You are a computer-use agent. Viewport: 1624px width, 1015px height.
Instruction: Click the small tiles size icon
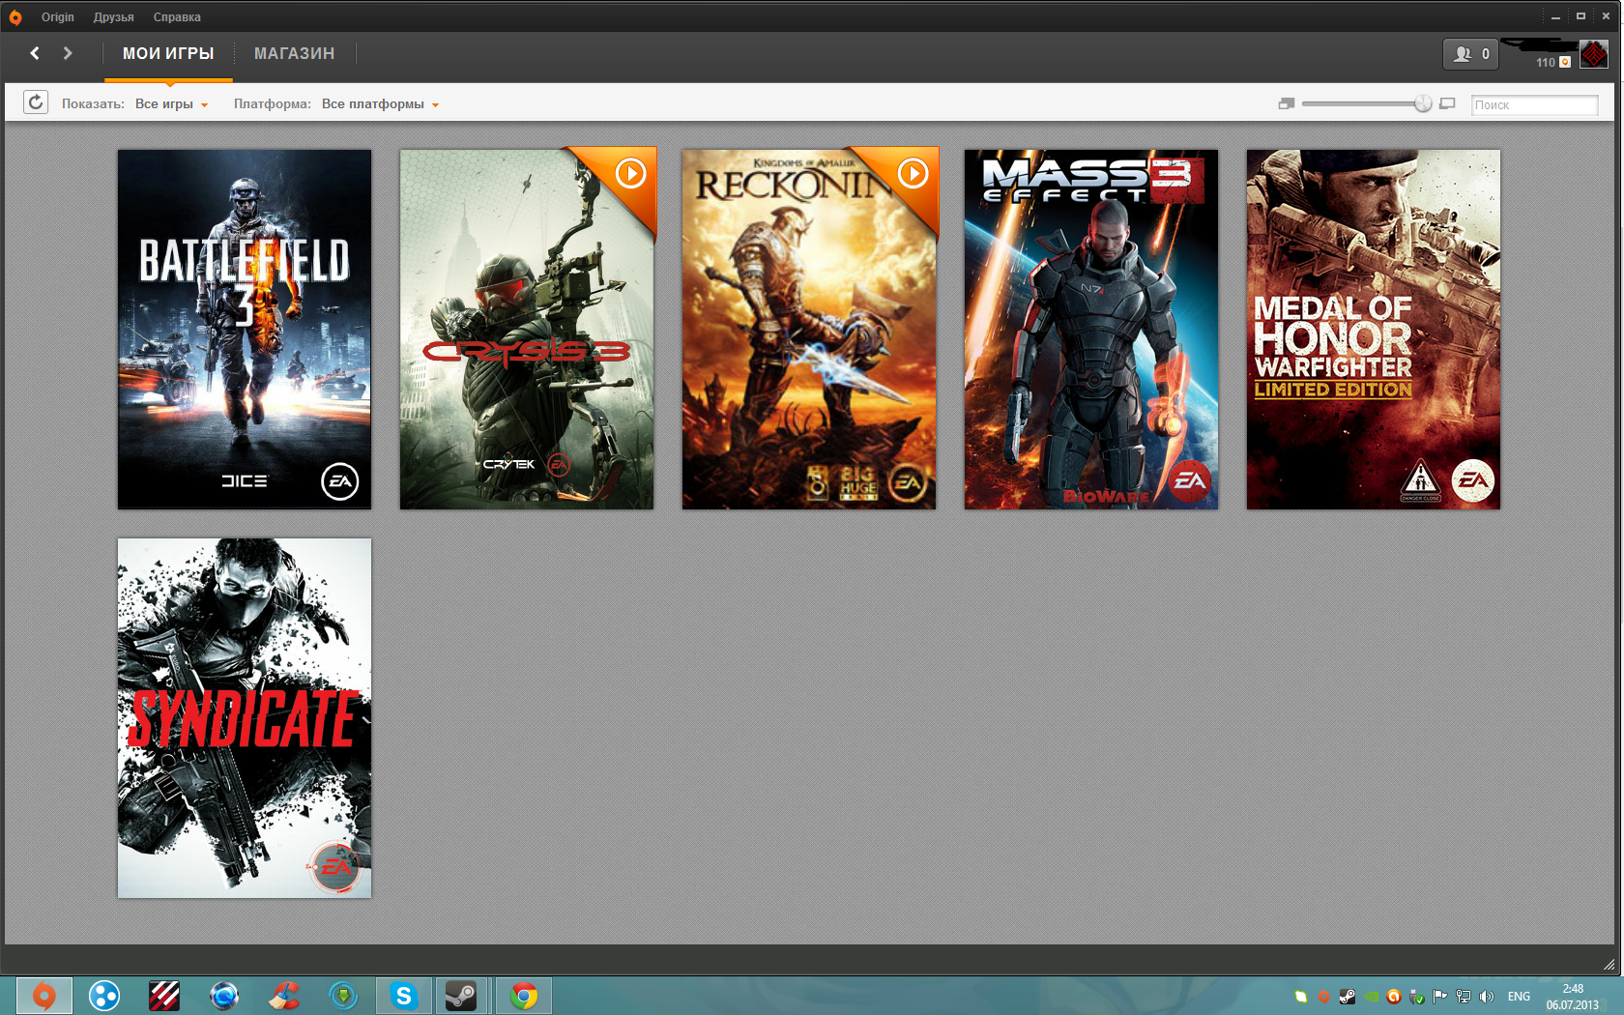(x=1286, y=103)
